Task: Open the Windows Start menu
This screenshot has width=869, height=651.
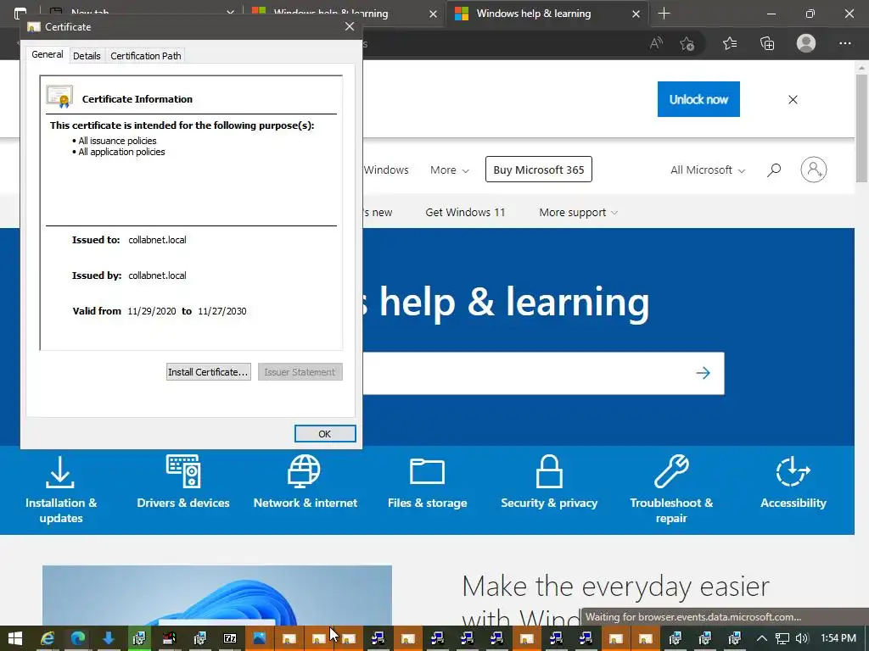Action: (x=15, y=638)
